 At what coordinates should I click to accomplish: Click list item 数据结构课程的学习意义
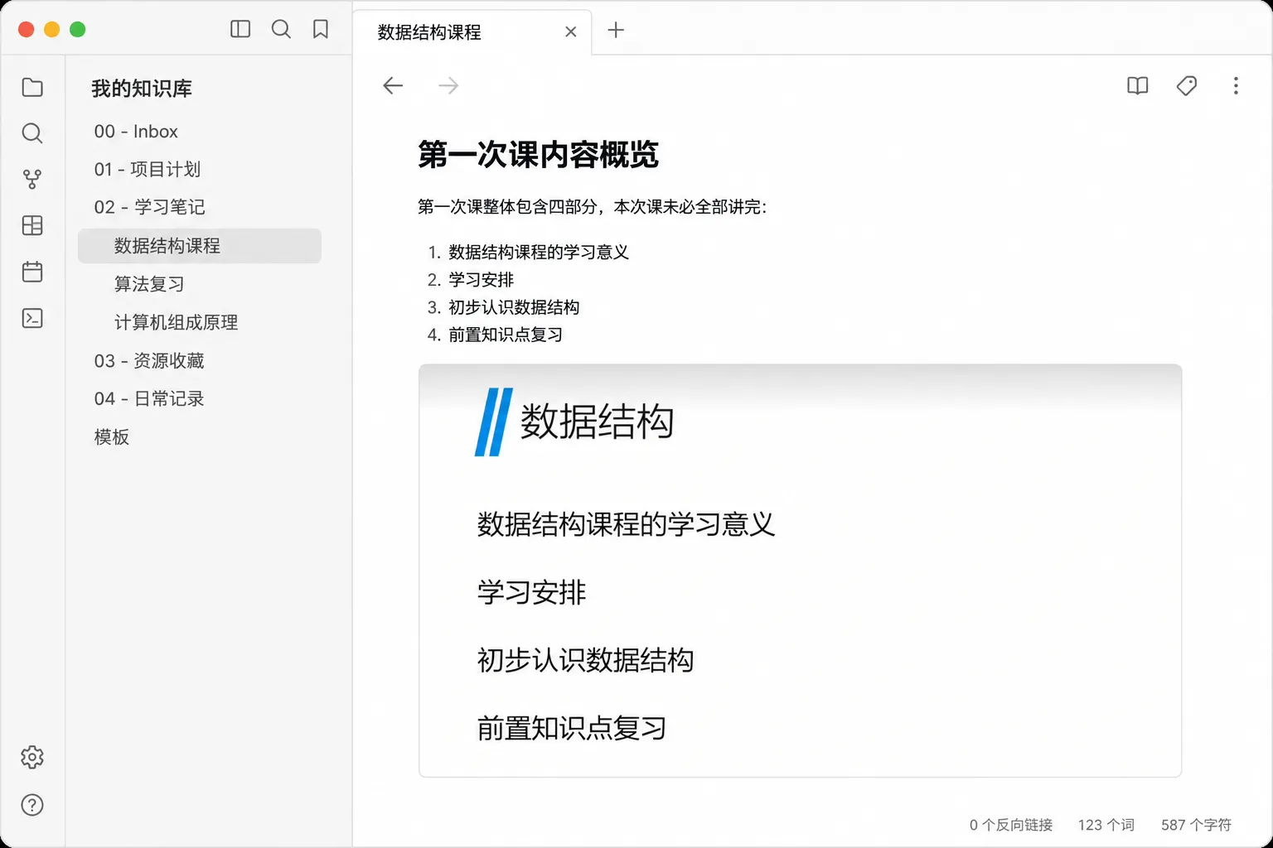point(539,253)
